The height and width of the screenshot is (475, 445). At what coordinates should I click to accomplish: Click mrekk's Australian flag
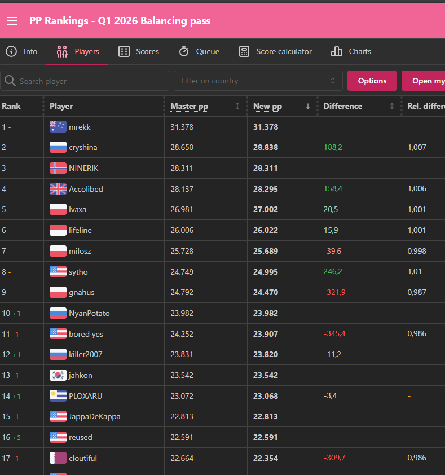(58, 126)
